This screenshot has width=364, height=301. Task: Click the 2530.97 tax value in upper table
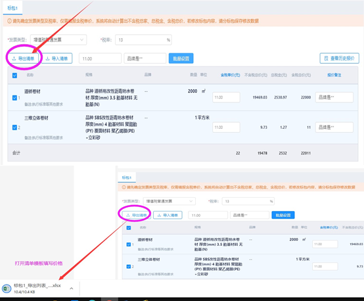pos(281,97)
